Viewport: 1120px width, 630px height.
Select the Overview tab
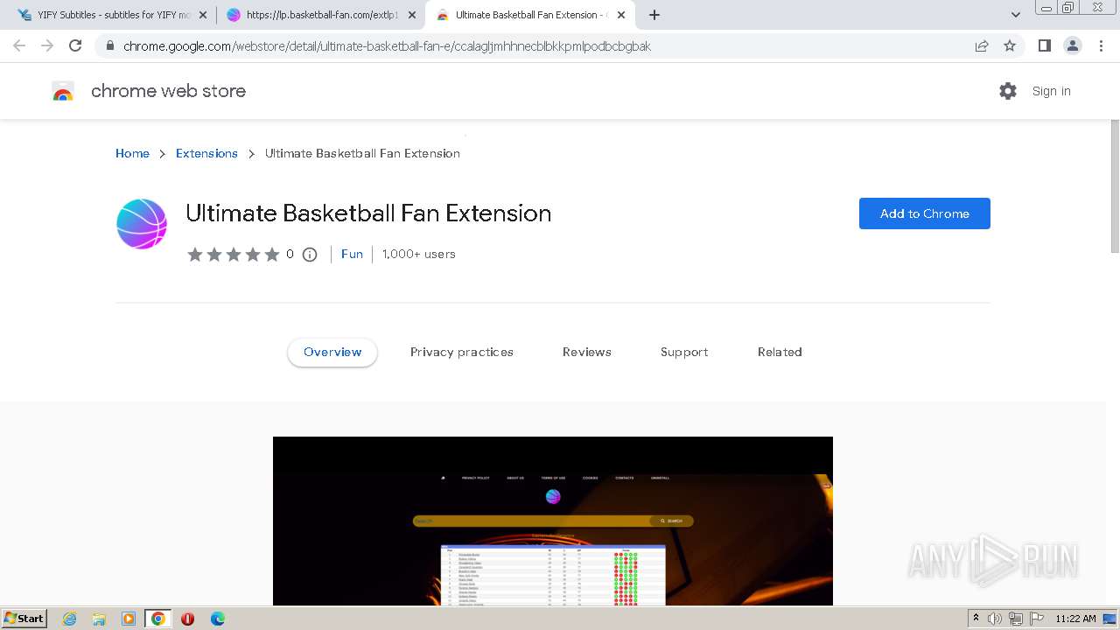coord(332,352)
